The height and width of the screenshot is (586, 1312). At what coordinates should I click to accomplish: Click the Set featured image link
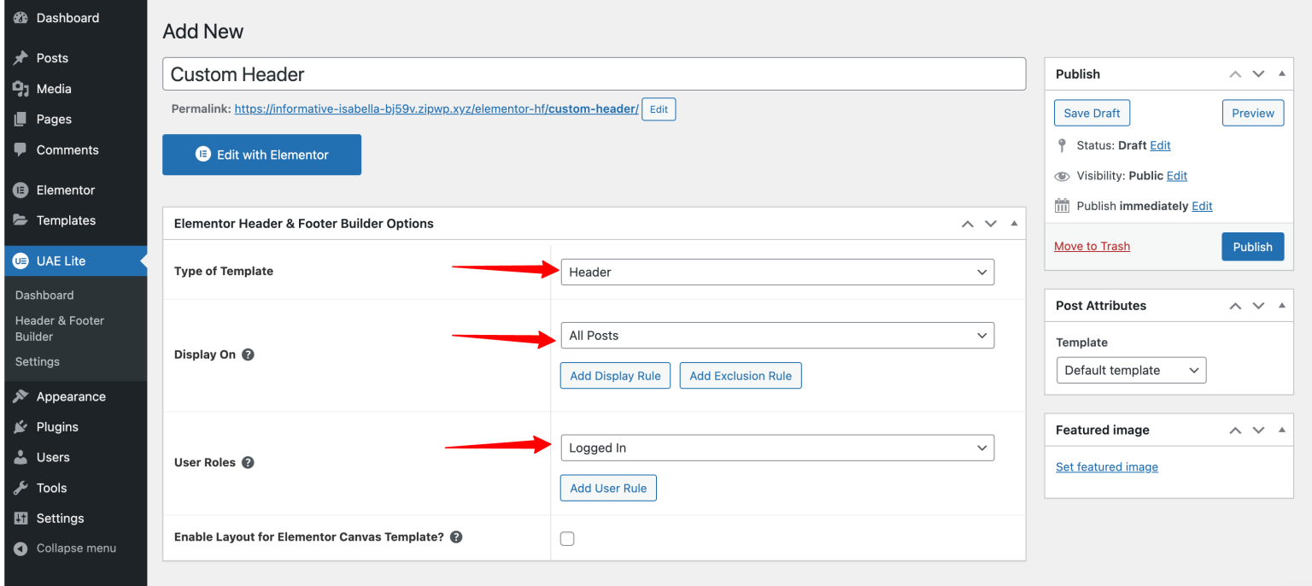[1107, 466]
